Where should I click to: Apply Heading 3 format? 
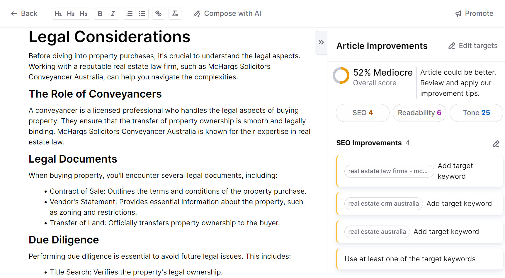click(x=84, y=13)
